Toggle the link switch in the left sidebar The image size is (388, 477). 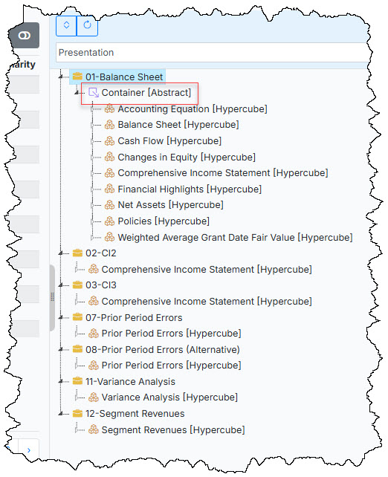[x=25, y=36]
